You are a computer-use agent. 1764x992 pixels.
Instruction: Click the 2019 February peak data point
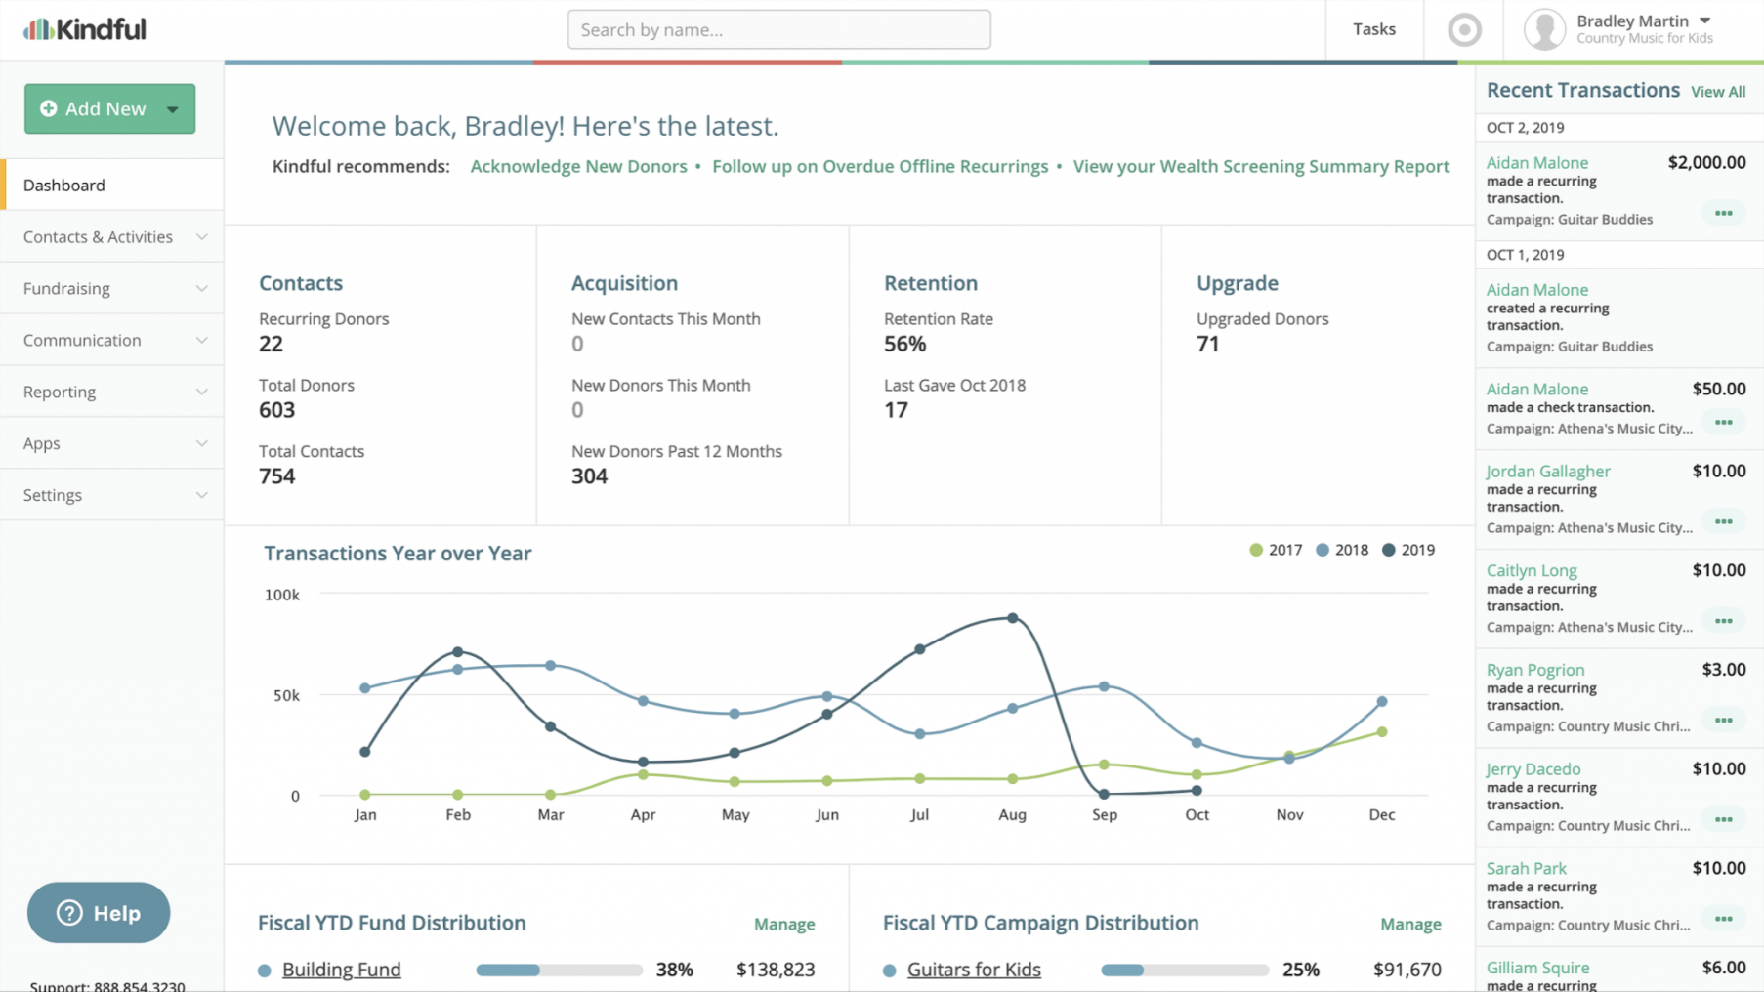pos(458,651)
